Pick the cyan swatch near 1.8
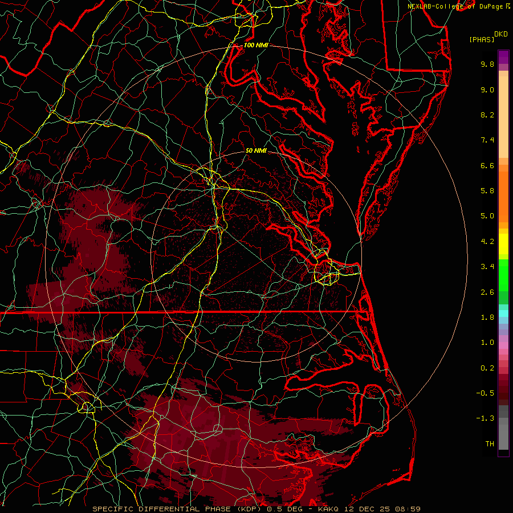 point(503,313)
